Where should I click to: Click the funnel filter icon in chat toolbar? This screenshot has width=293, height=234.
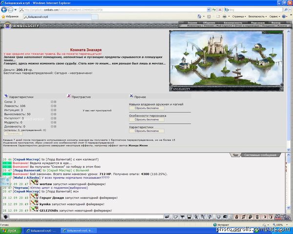click(182, 216)
